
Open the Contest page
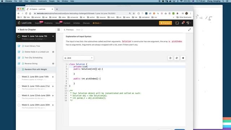tap(67, 23)
